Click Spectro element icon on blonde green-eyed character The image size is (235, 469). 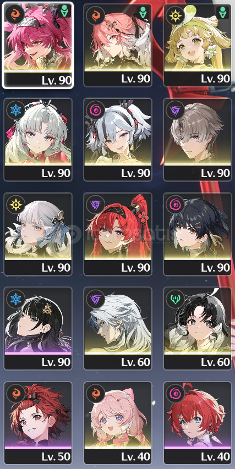pyautogui.click(x=175, y=15)
